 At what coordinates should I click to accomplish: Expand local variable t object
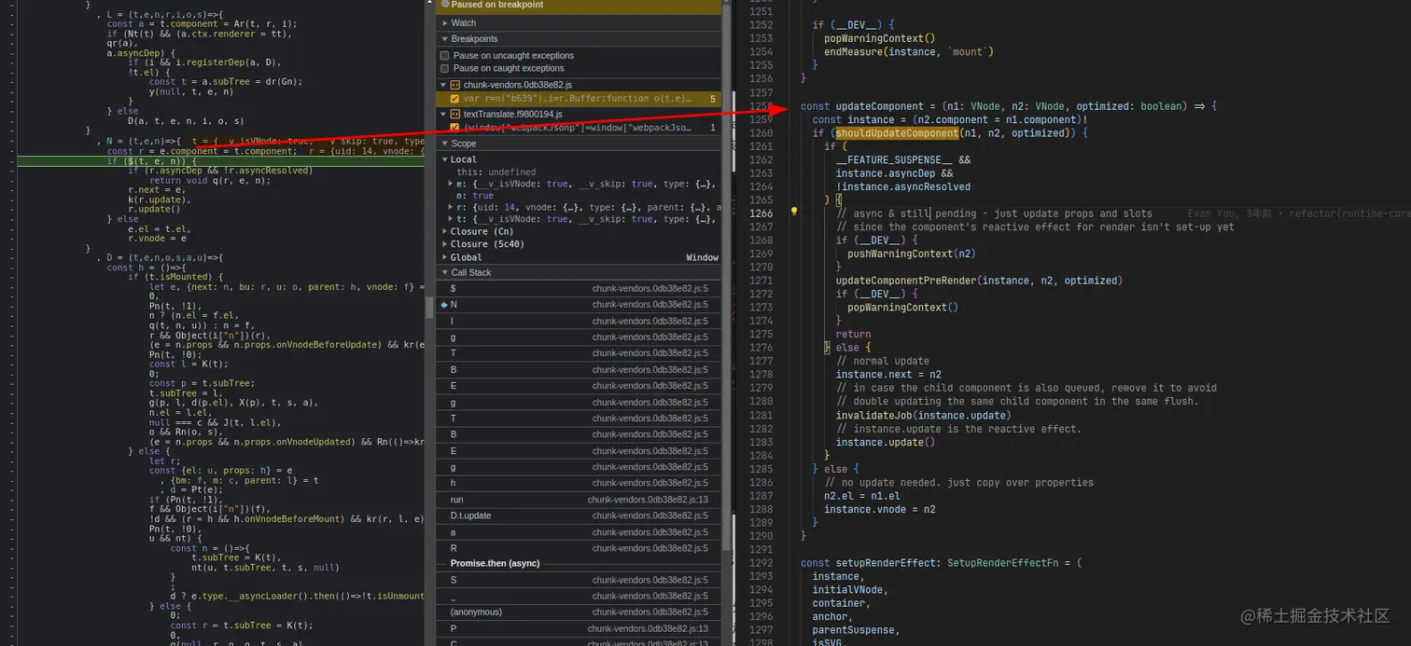(452, 219)
